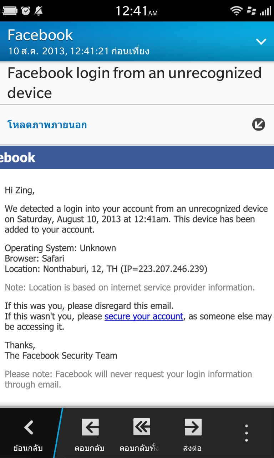Tap the reply all double-arrow icon
Screen dimensions: 274x458
[x=142, y=427]
